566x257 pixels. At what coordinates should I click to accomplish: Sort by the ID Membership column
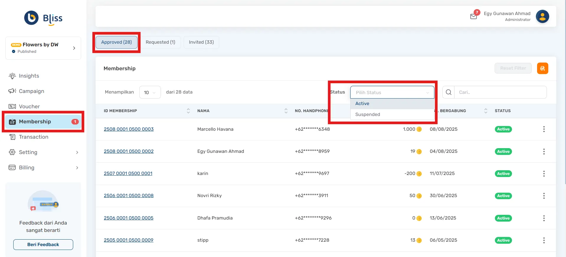point(188,111)
